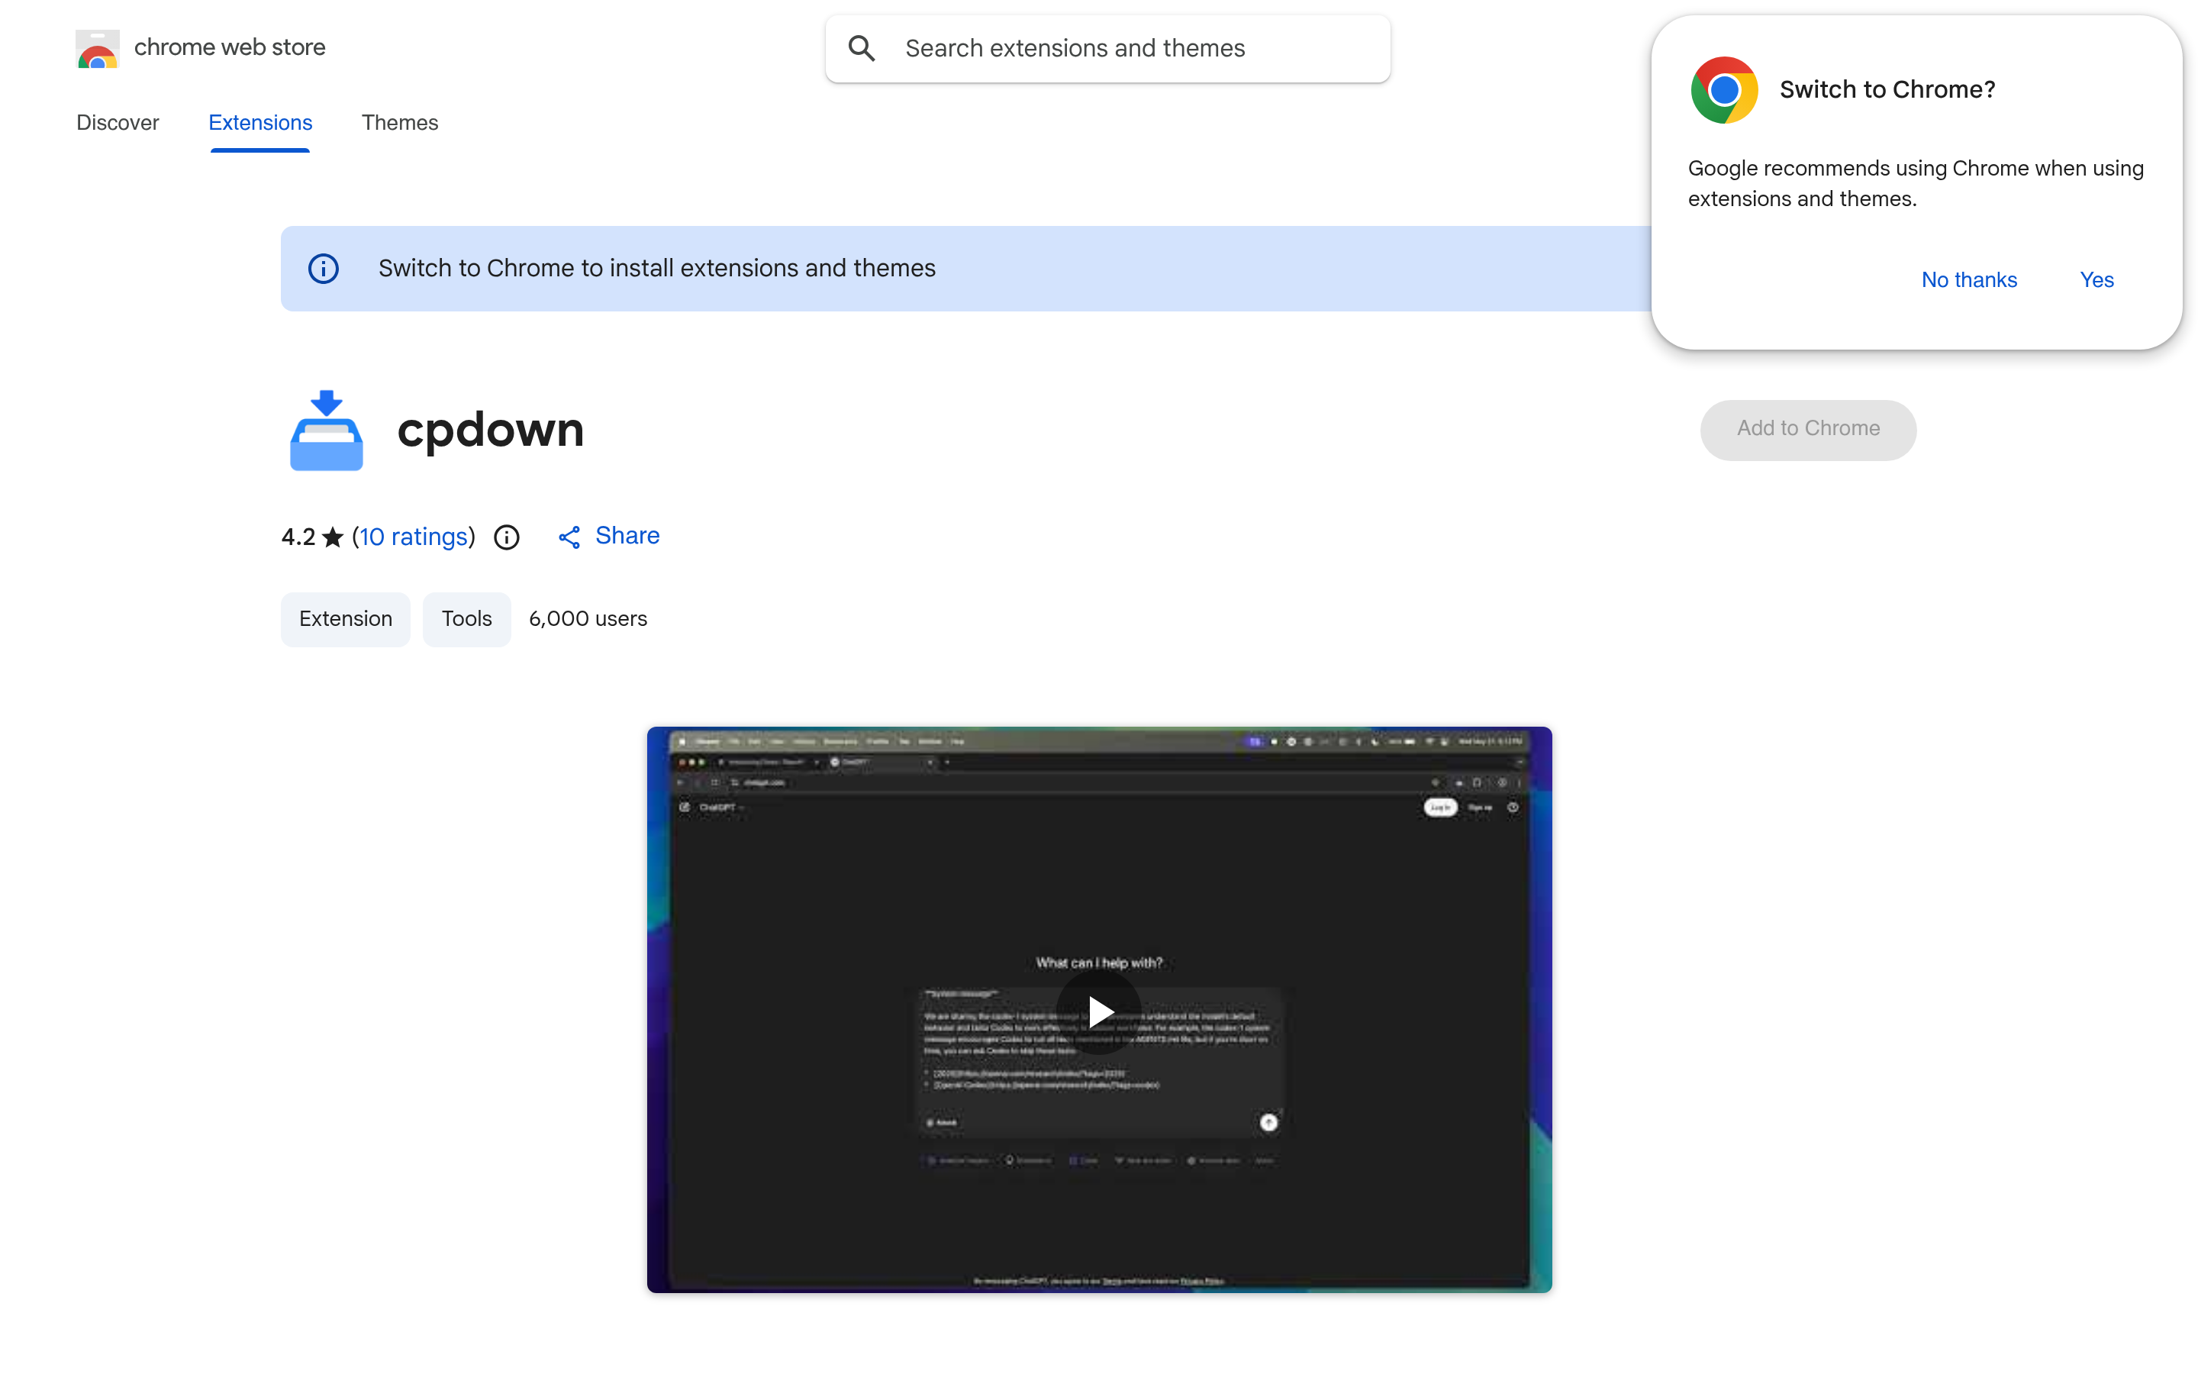
Task: Focus the Search extensions and themes field
Action: [1107, 48]
